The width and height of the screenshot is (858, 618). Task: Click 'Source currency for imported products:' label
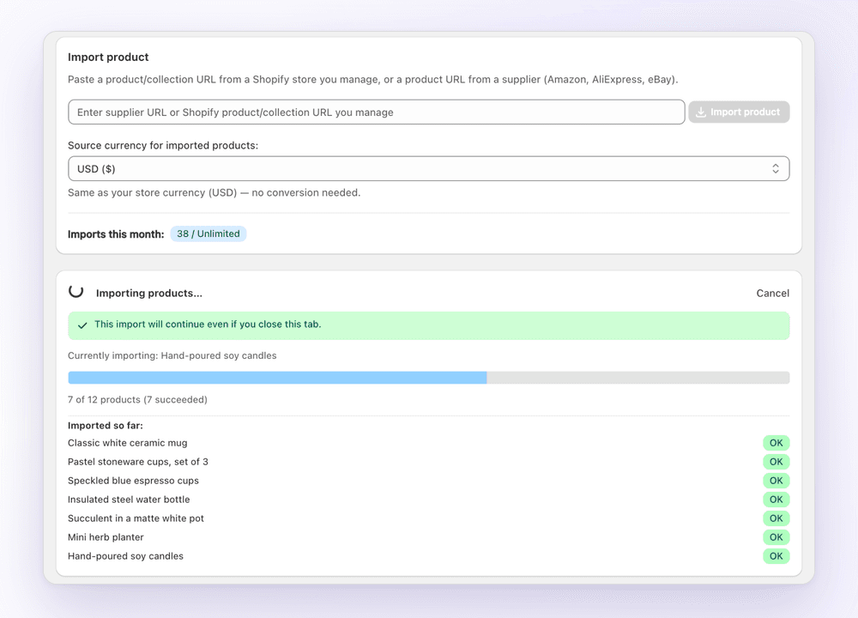(x=162, y=146)
